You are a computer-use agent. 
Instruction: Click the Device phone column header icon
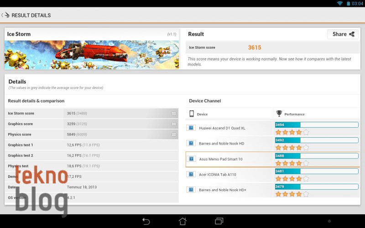(192, 114)
